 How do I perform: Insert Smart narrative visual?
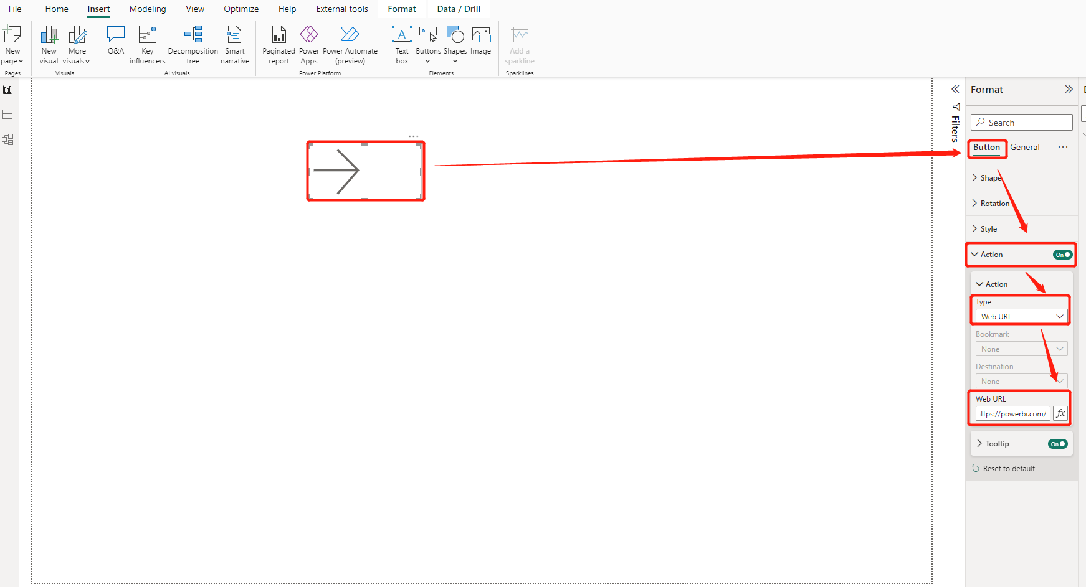coord(235,45)
